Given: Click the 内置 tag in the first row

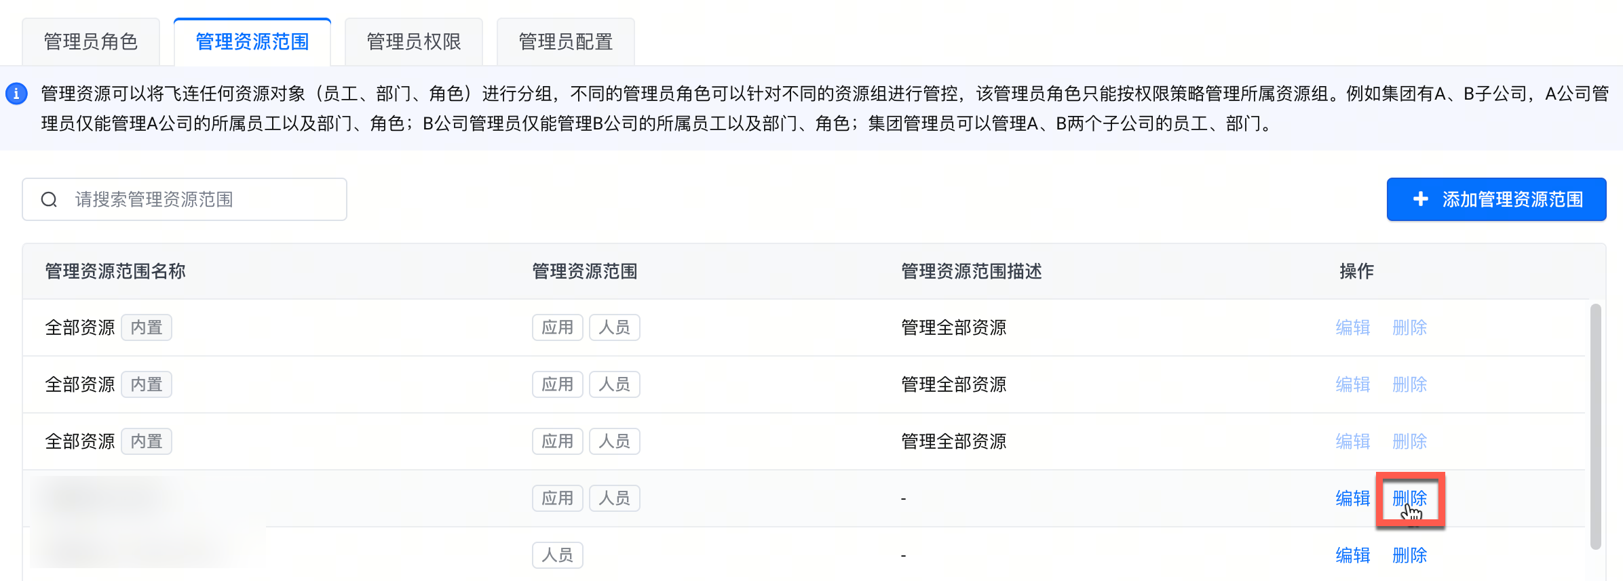Looking at the screenshot, I should click(x=147, y=327).
